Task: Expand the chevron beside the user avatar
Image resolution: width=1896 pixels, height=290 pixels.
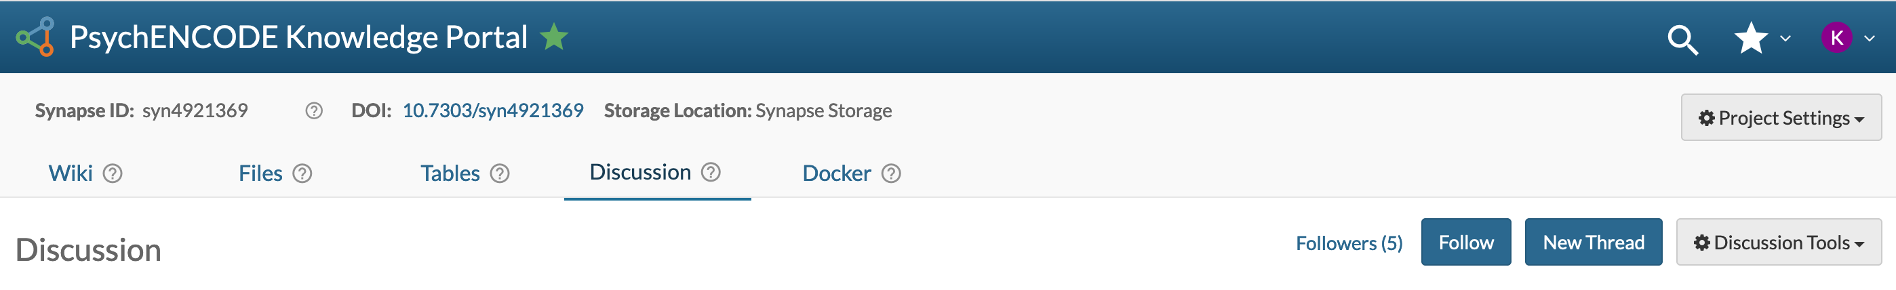Action: 1870,38
